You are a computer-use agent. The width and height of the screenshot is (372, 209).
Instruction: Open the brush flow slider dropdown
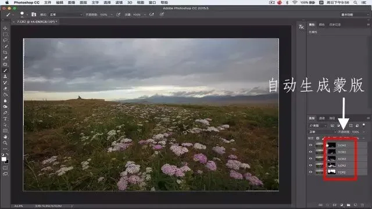click(145, 15)
